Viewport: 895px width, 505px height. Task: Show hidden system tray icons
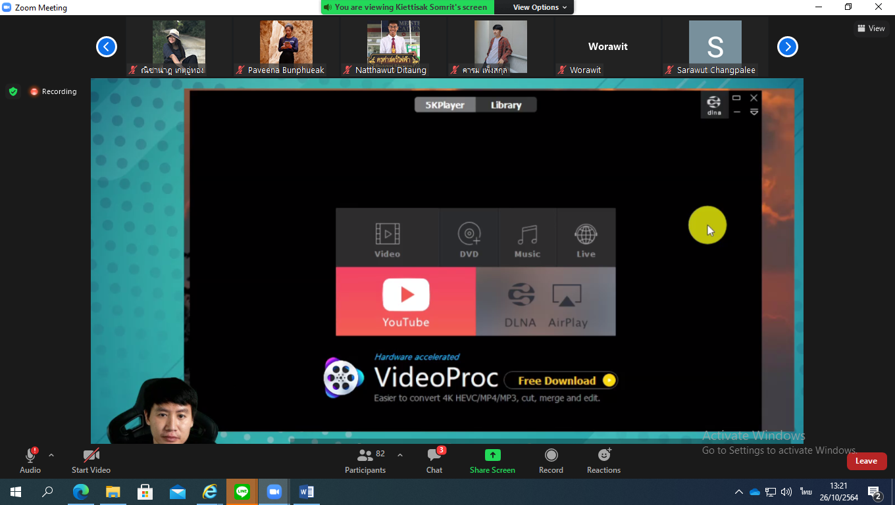coord(739,492)
